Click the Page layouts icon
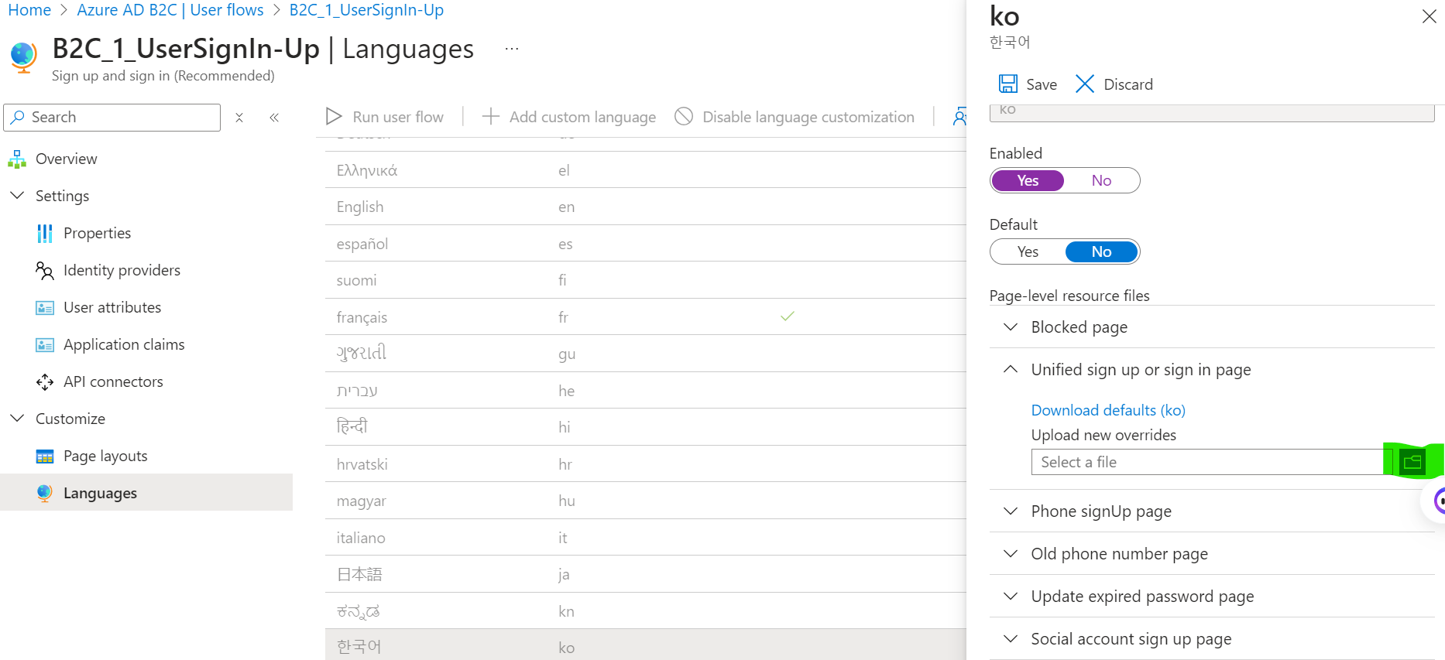Screen dimensions: 1445x660 [x=45, y=457]
